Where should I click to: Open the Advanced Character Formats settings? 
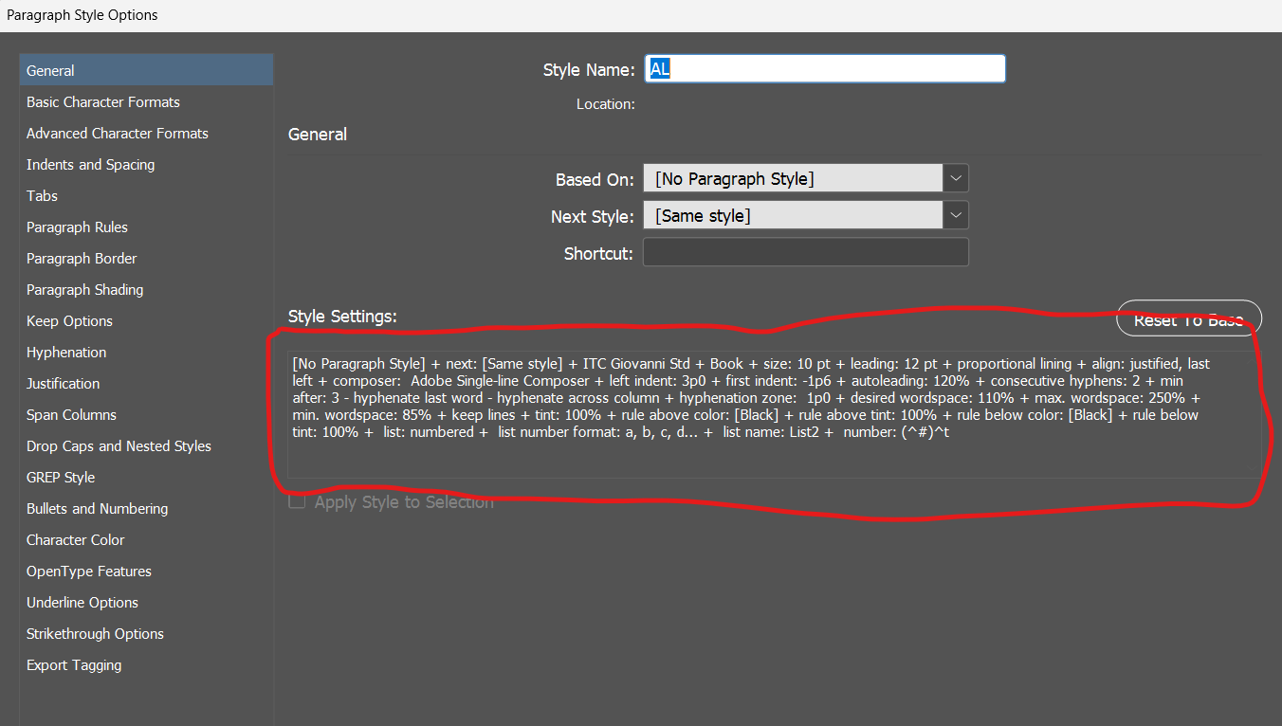tap(117, 133)
